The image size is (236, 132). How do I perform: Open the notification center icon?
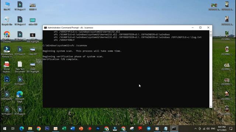pyautogui.click(x=231, y=129)
